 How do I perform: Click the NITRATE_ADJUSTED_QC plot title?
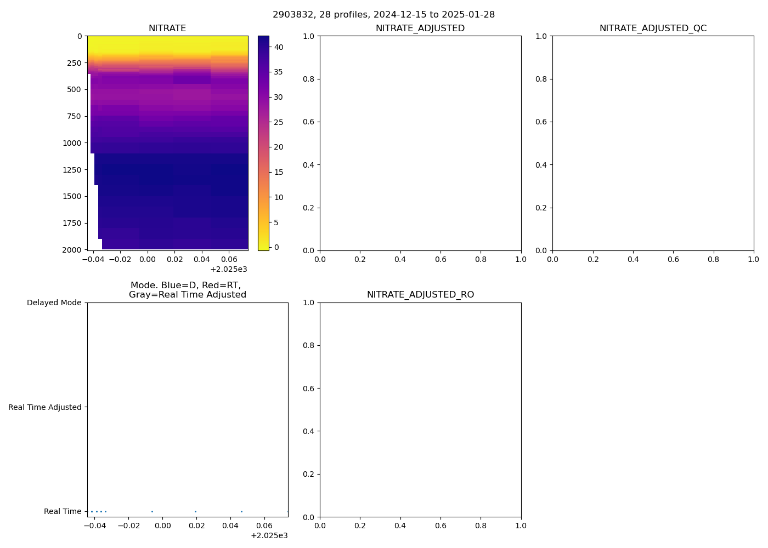pyautogui.click(x=653, y=28)
